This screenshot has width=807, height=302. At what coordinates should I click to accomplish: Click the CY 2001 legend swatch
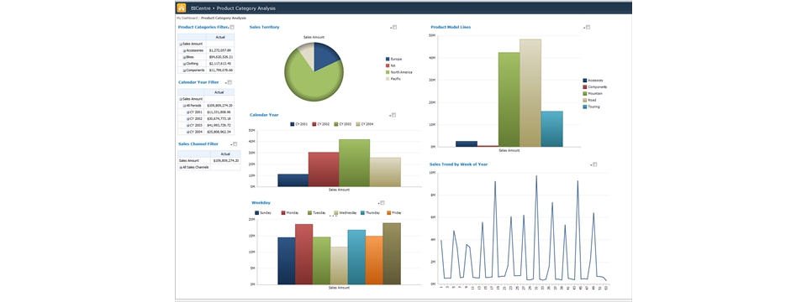pos(293,124)
